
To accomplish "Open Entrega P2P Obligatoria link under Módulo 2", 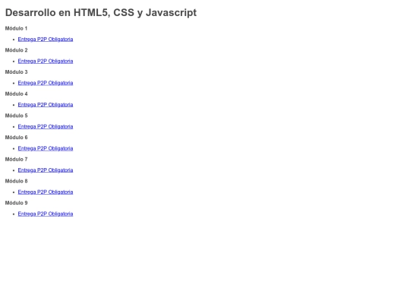I will tap(46, 61).
